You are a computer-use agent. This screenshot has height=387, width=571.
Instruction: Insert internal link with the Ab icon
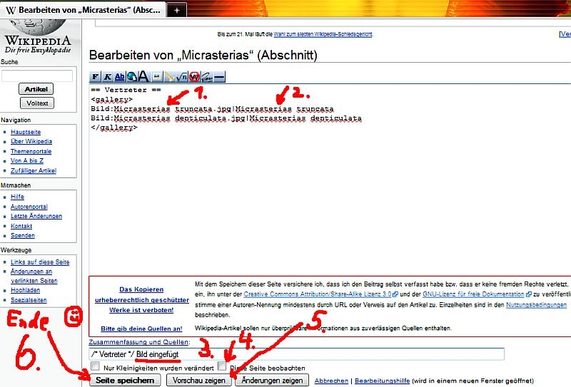tap(120, 76)
